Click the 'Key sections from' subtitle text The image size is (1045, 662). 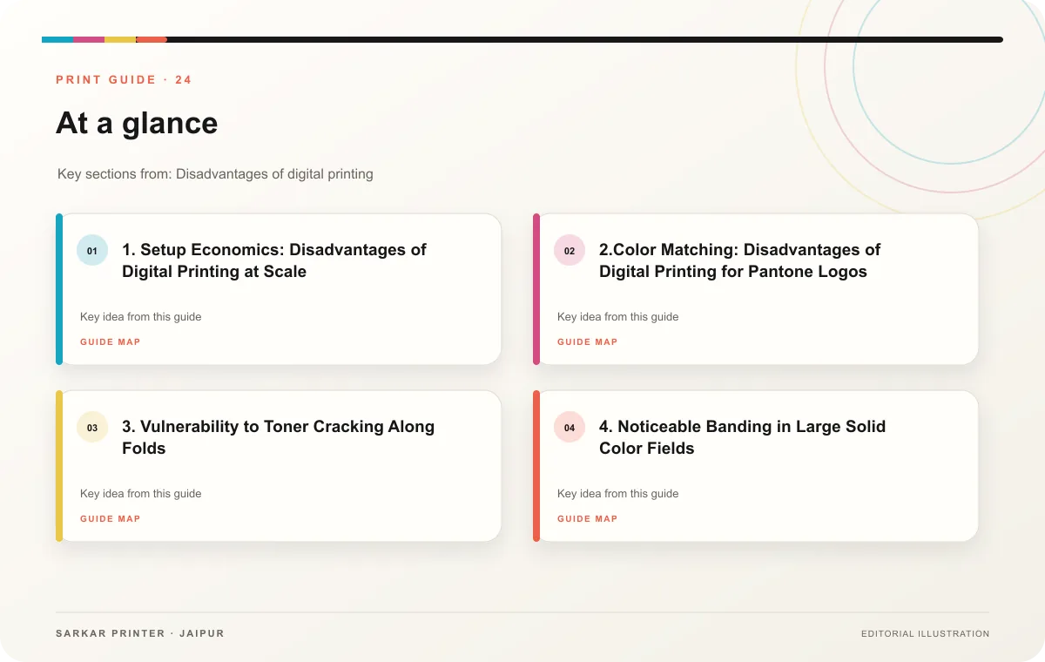click(215, 174)
